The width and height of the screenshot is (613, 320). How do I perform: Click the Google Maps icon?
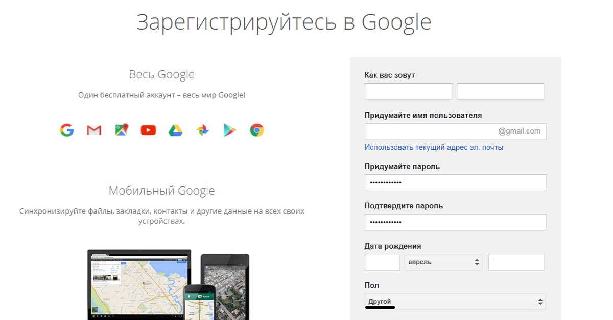click(121, 130)
